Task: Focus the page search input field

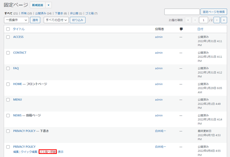Action: point(182,12)
